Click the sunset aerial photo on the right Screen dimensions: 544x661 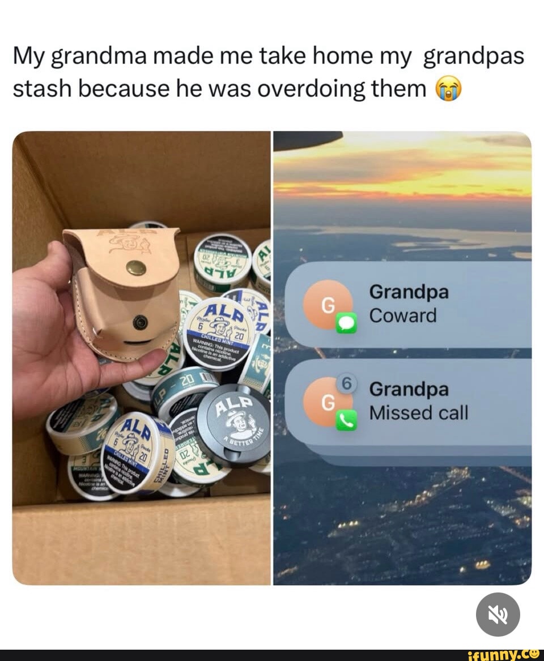402,359
